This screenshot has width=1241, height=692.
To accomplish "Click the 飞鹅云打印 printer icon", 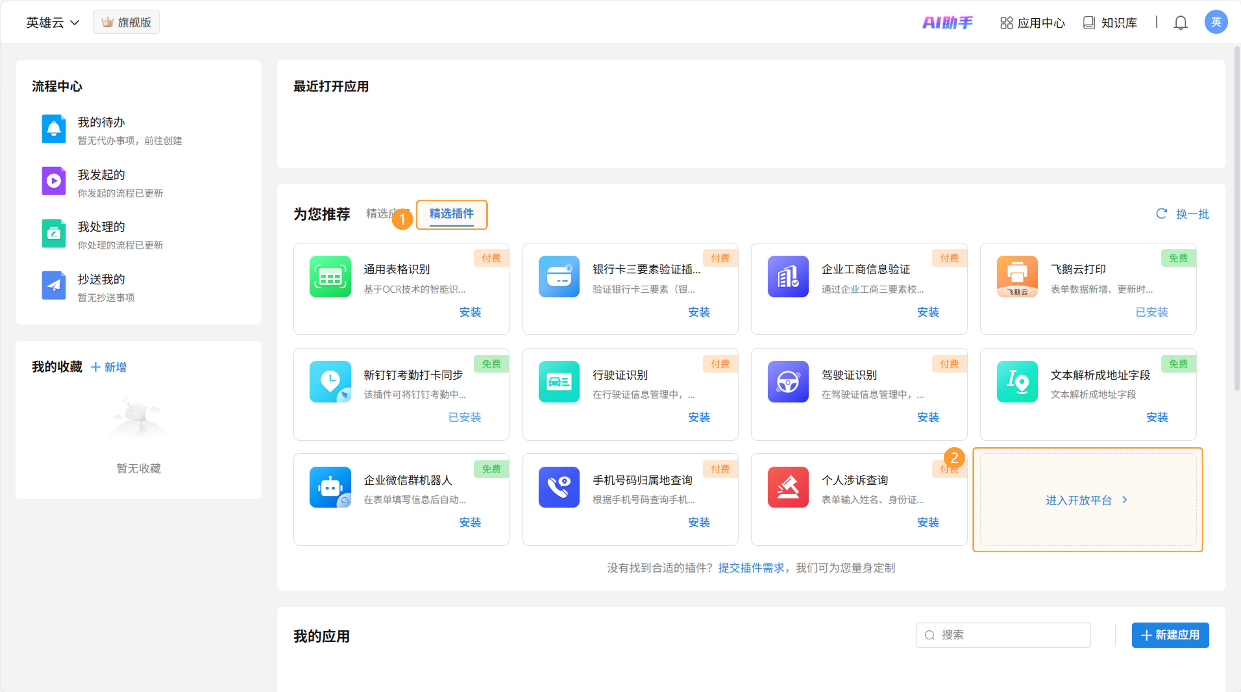I will [x=1017, y=277].
